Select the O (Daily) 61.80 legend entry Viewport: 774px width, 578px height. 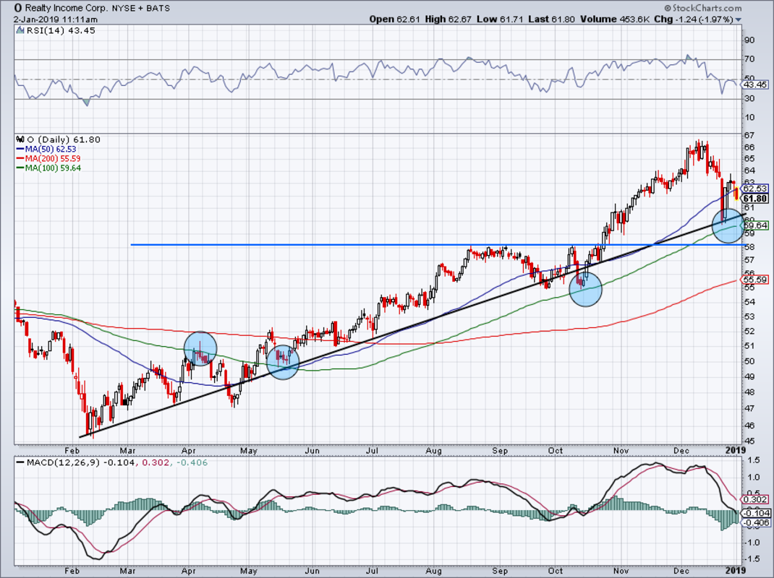click(x=63, y=139)
